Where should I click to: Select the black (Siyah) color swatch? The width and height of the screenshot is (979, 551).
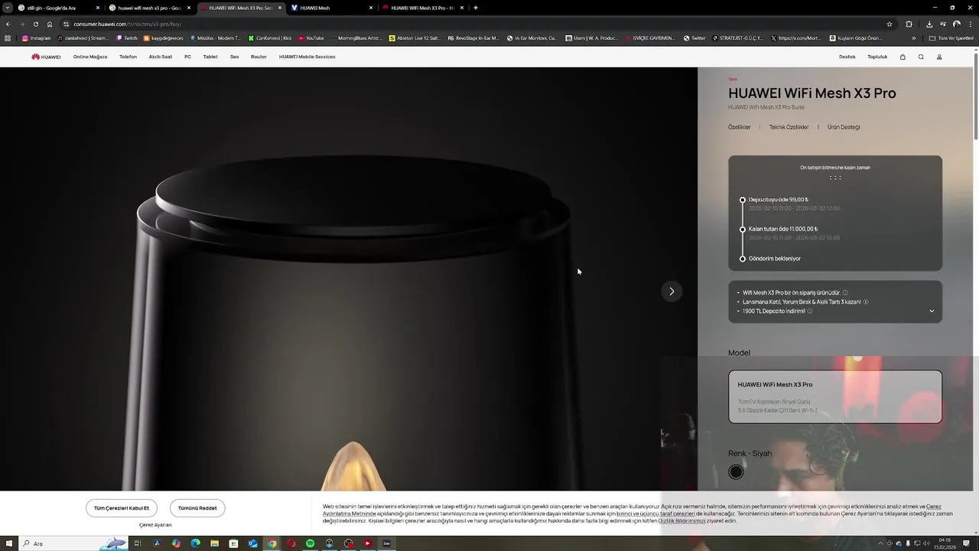[736, 471]
